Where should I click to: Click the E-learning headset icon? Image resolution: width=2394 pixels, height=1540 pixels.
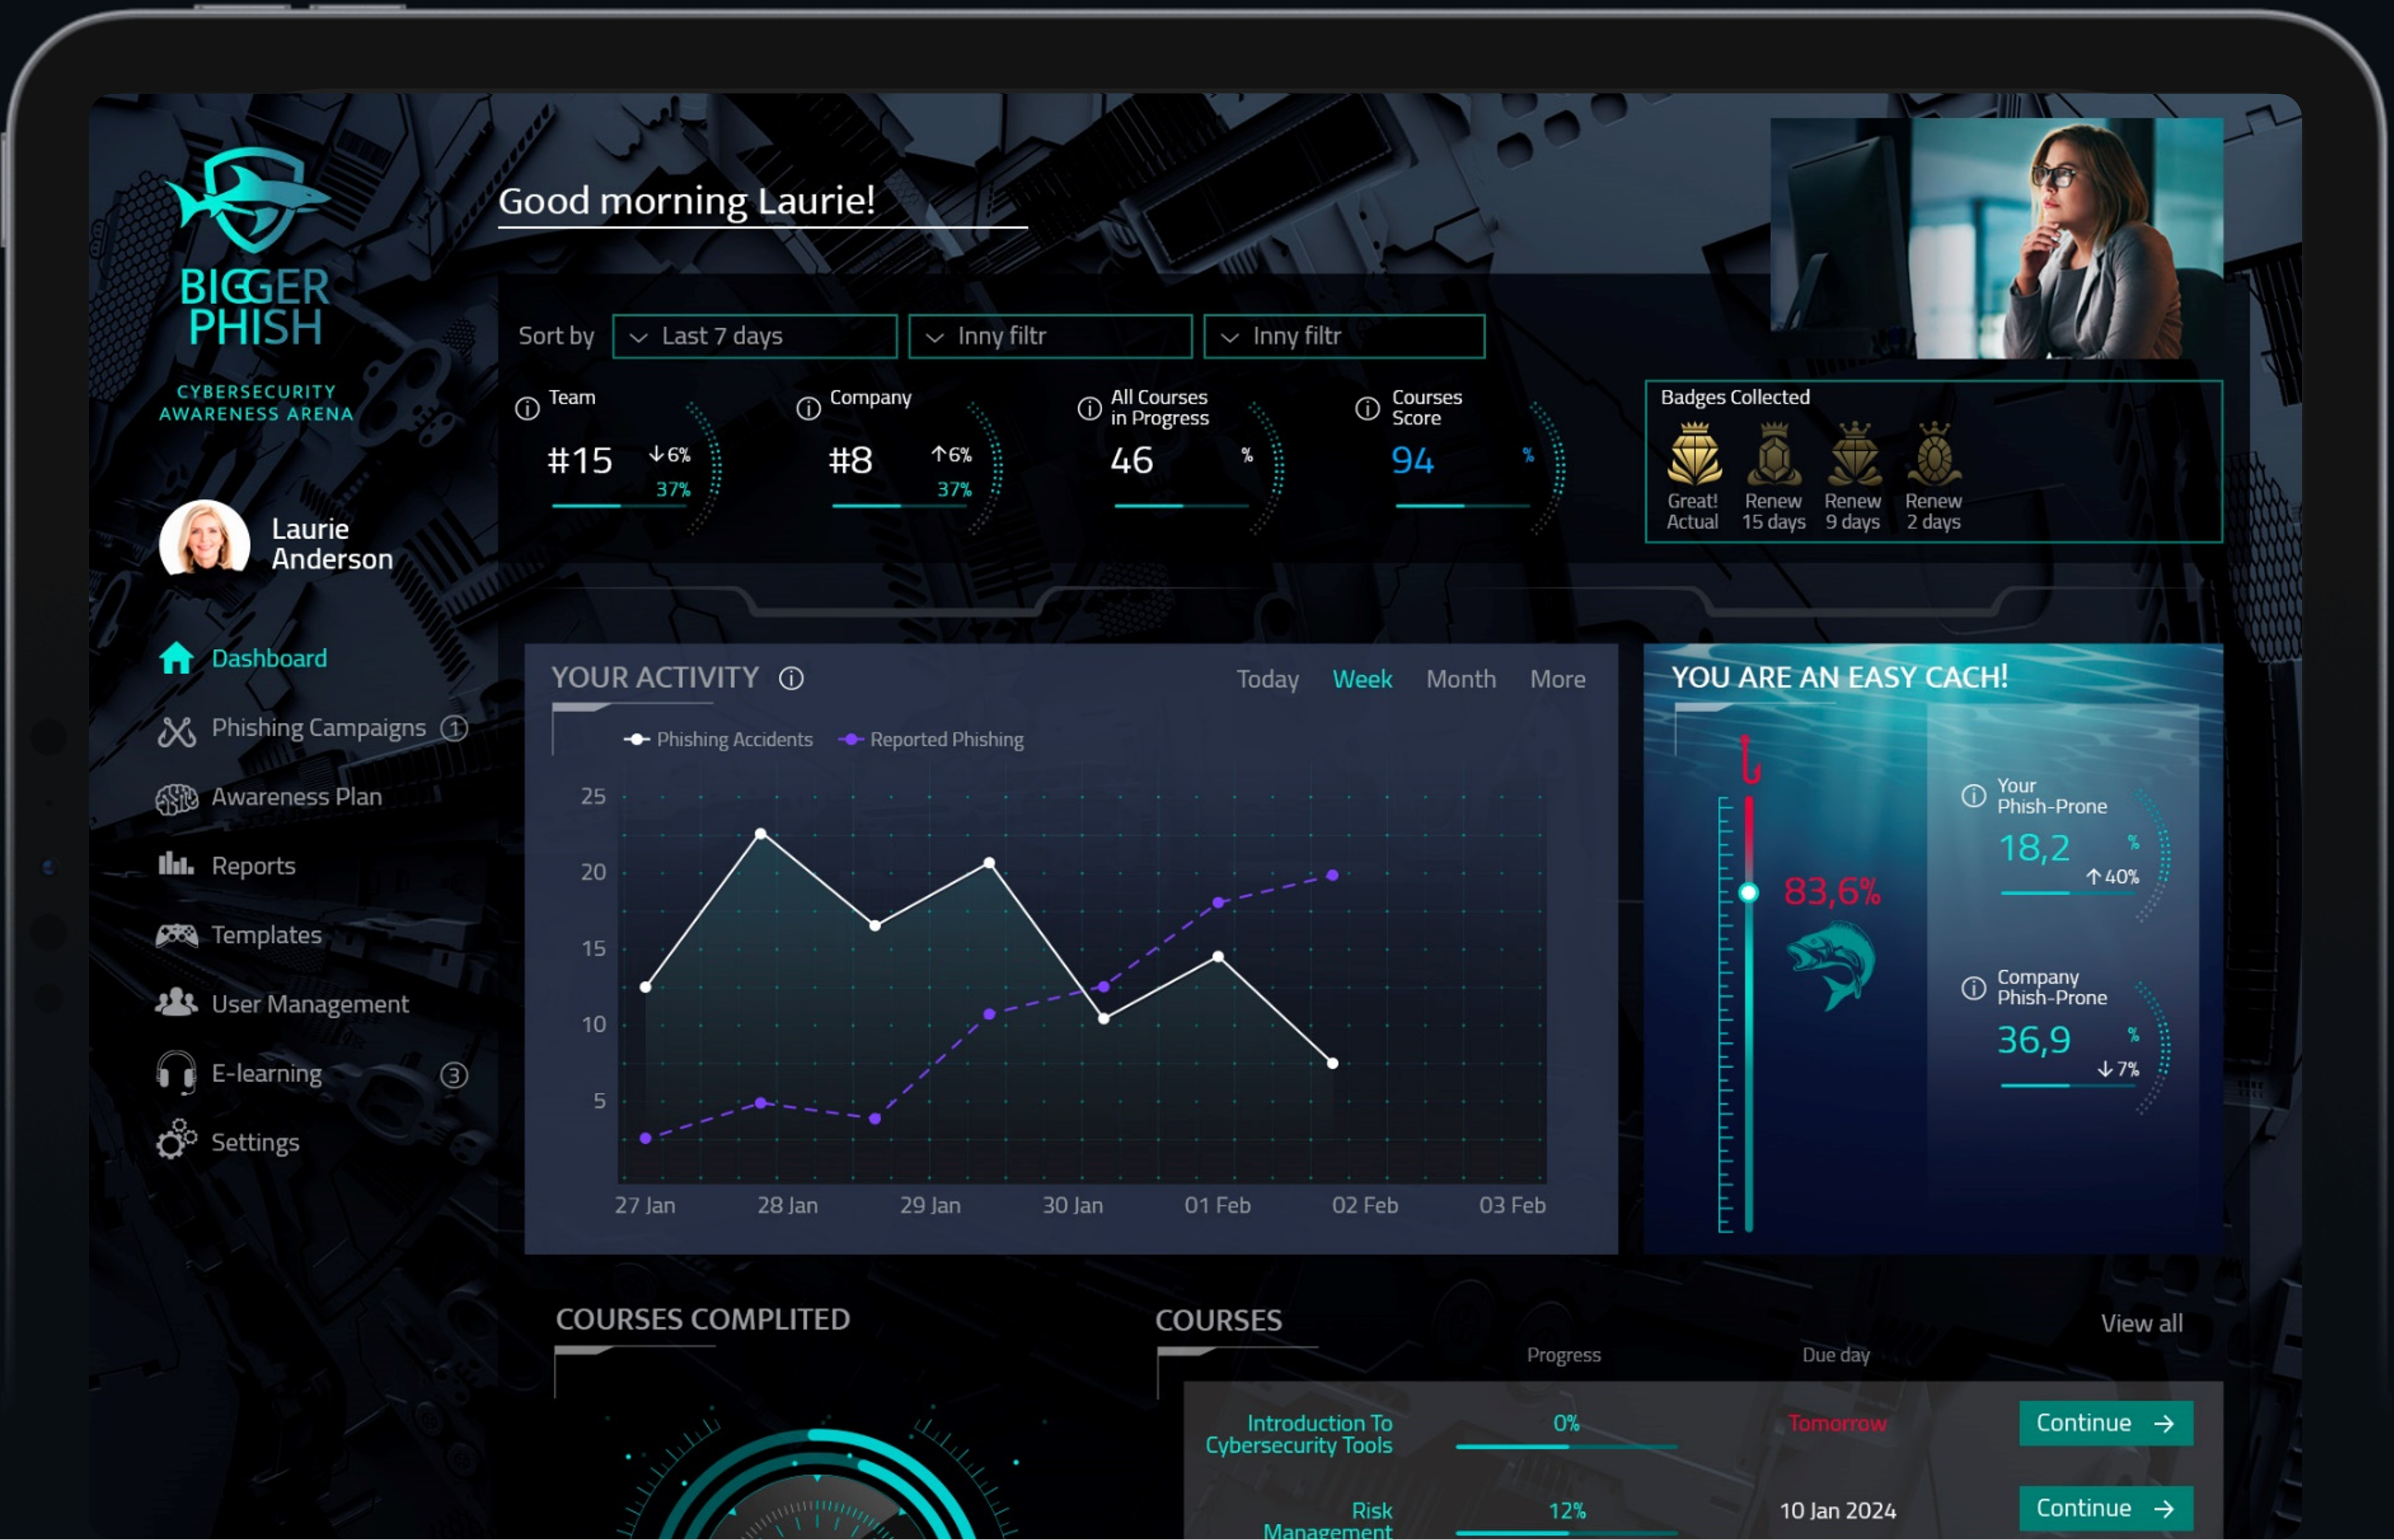(x=176, y=1073)
